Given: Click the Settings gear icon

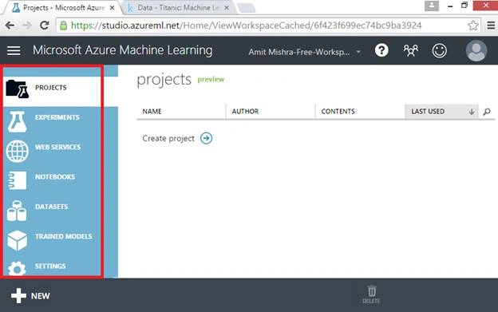Looking at the screenshot, I should (x=17, y=269).
